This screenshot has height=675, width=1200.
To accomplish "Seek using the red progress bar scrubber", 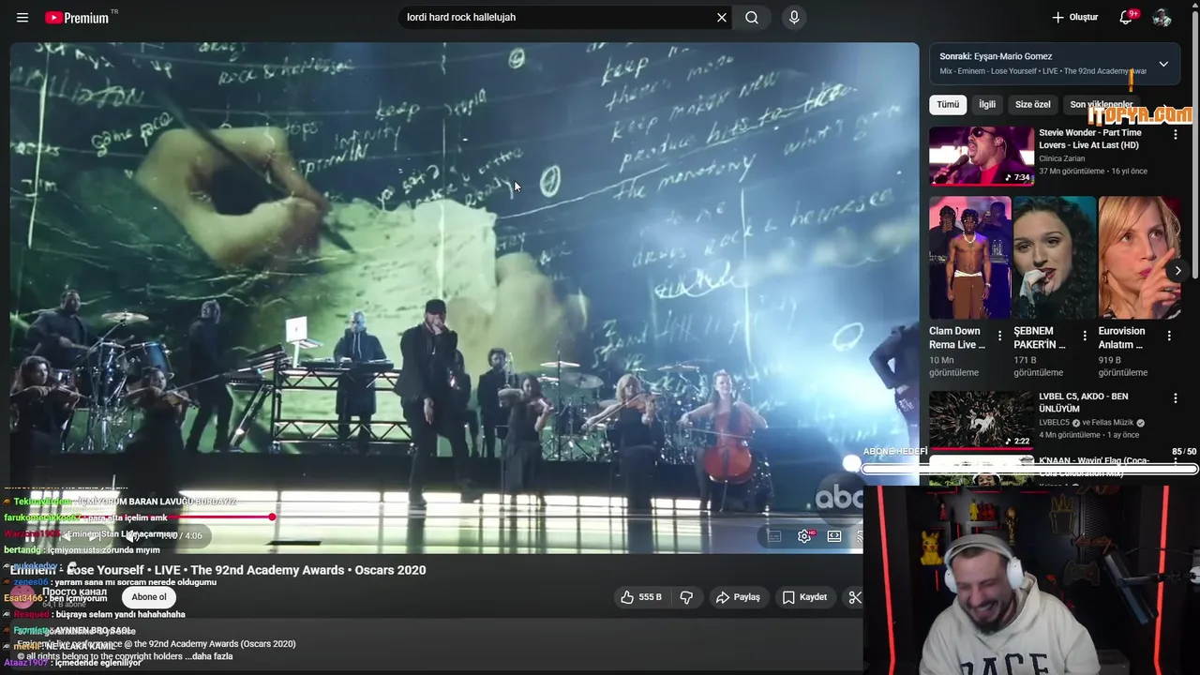I will point(272,517).
